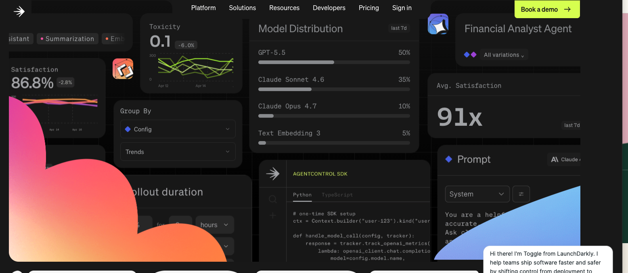Image resolution: width=628 pixels, height=273 pixels.
Task: Open the System role dropdown
Action: point(477,194)
